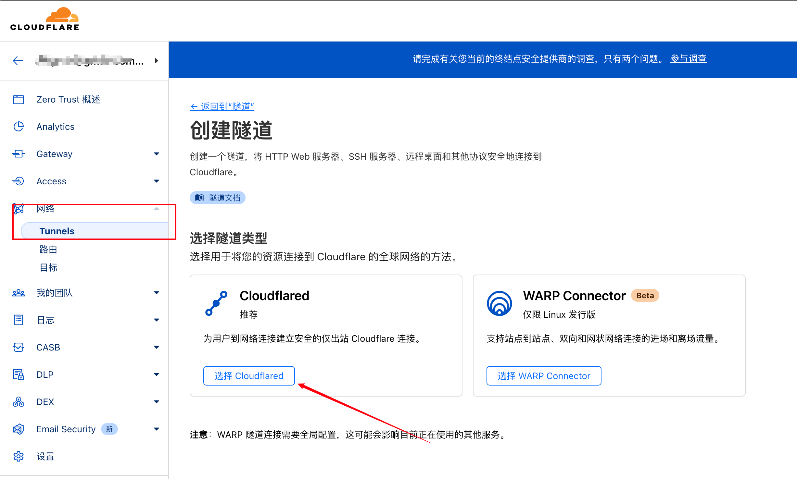
Task: Click the back arrow beside account name
Action: pyautogui.click(x=18, y=61)
